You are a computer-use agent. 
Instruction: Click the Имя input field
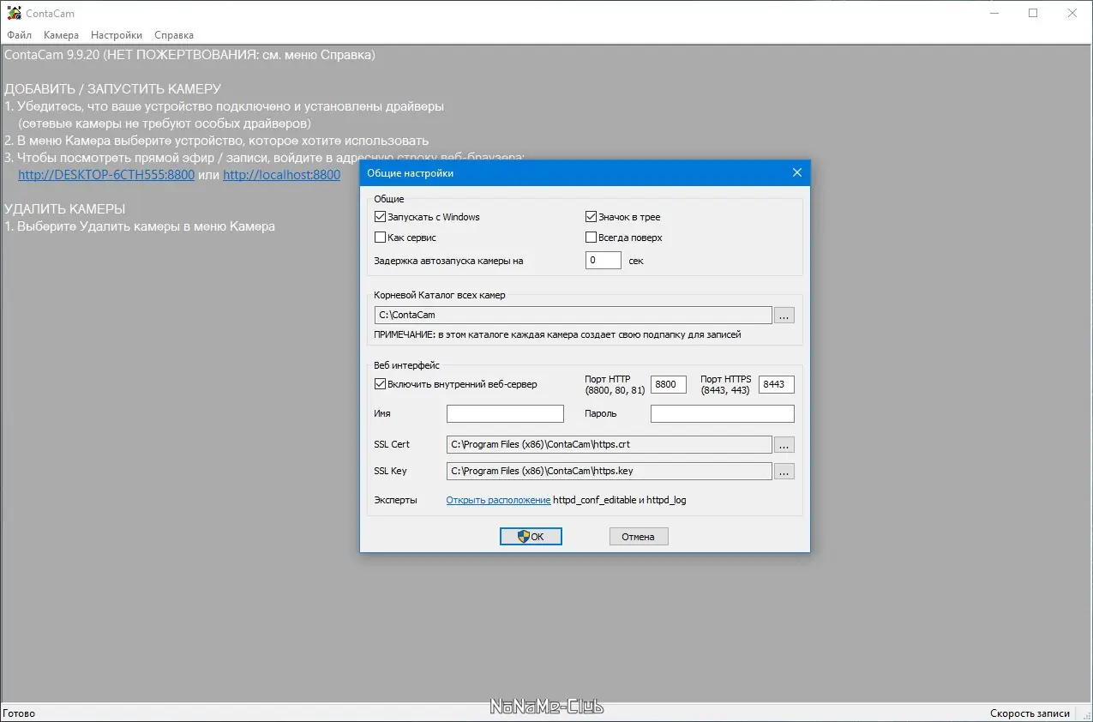pos(505,414)
